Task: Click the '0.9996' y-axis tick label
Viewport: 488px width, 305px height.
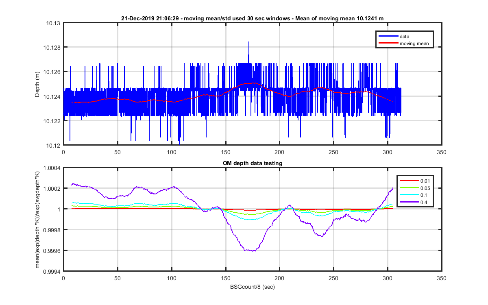Action: click(52, 251)
